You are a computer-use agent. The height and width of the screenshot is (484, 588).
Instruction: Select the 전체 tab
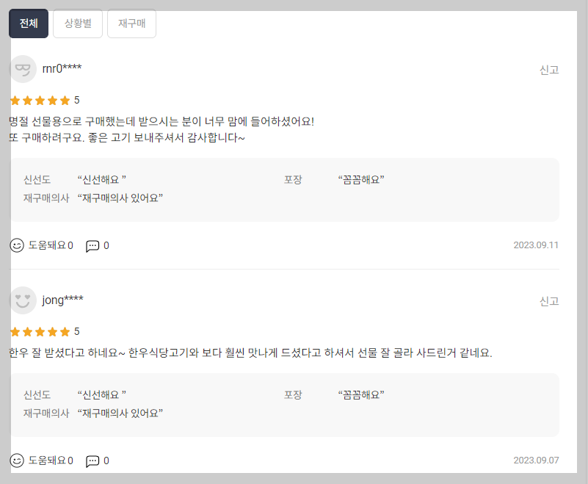28,23
